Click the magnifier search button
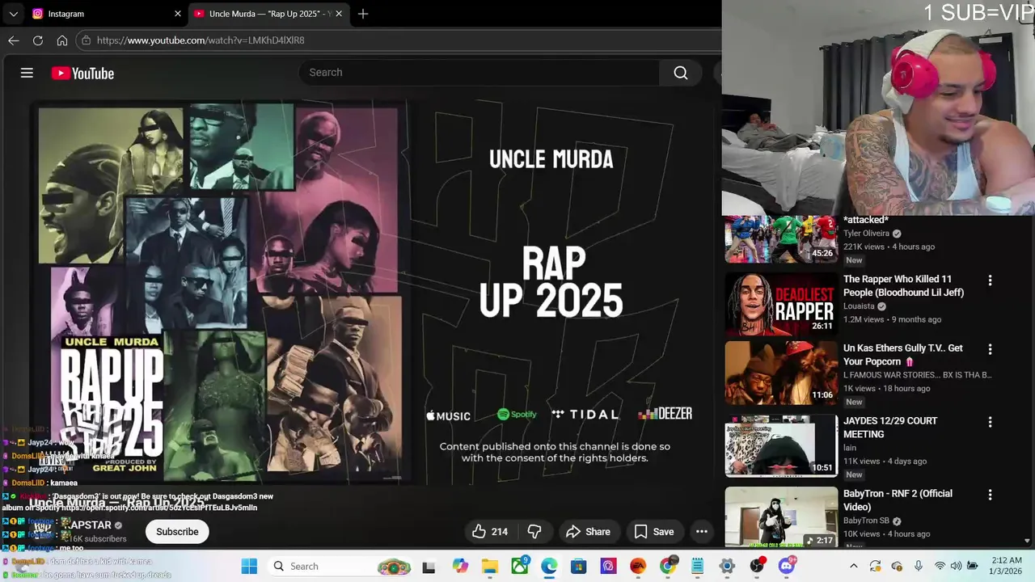This screenshot has width=1035, height=582. pyautogui.click(x=681, y=73)
